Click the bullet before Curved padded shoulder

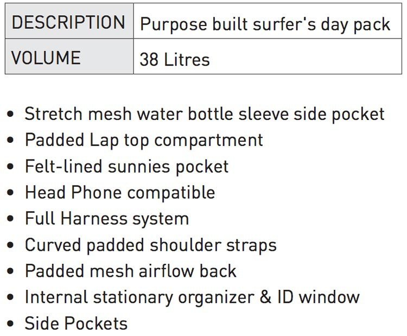point(10,245)
